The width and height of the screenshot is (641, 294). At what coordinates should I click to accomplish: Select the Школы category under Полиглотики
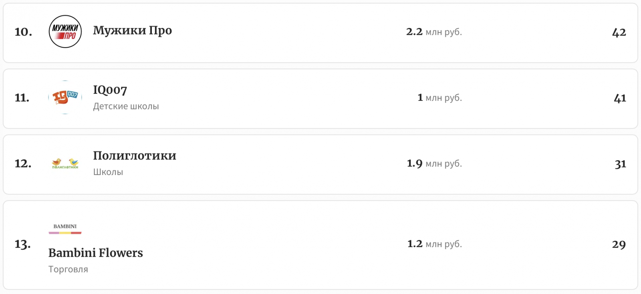108,172
